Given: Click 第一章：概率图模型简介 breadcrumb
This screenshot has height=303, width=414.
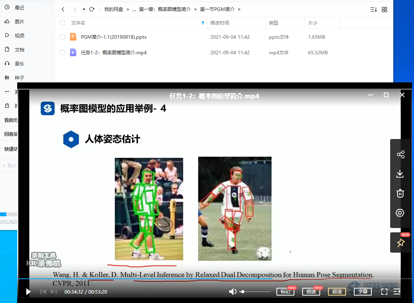Looking at the screenshot, I should [165, 9].
